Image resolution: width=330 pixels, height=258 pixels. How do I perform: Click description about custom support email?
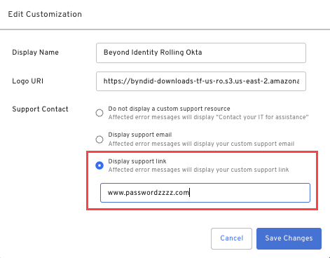click(x=201, y=144)
